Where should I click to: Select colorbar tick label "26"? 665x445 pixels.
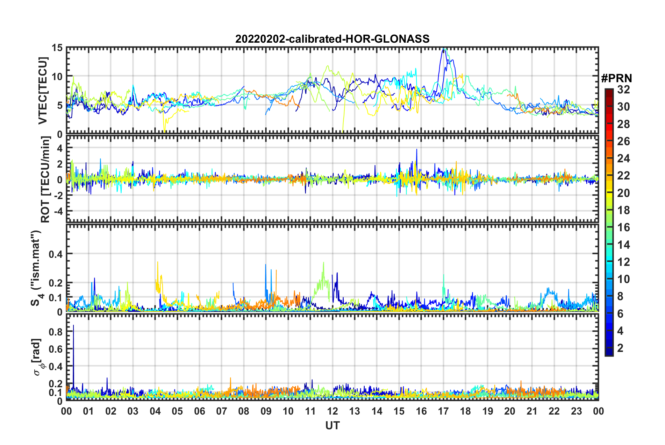623,141
